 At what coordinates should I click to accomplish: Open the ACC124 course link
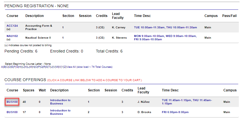pyautogui.click(x=12, y=26)
